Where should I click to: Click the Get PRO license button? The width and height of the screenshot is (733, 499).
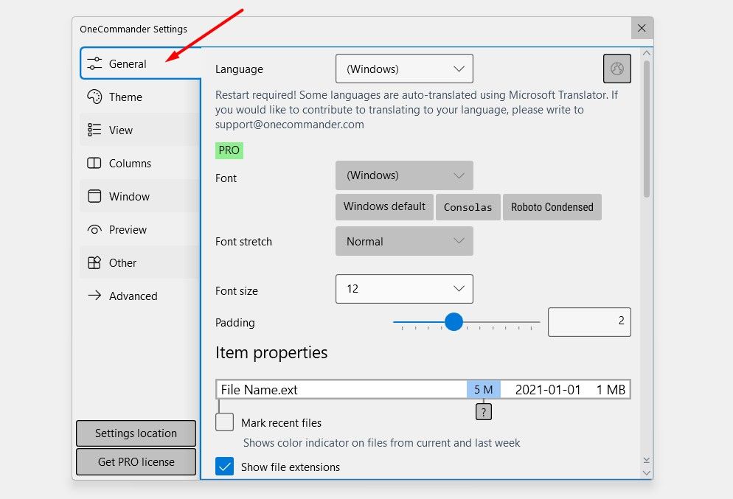tap(136, 462)
